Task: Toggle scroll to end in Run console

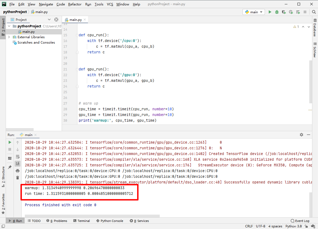Action: pos(18,163)
